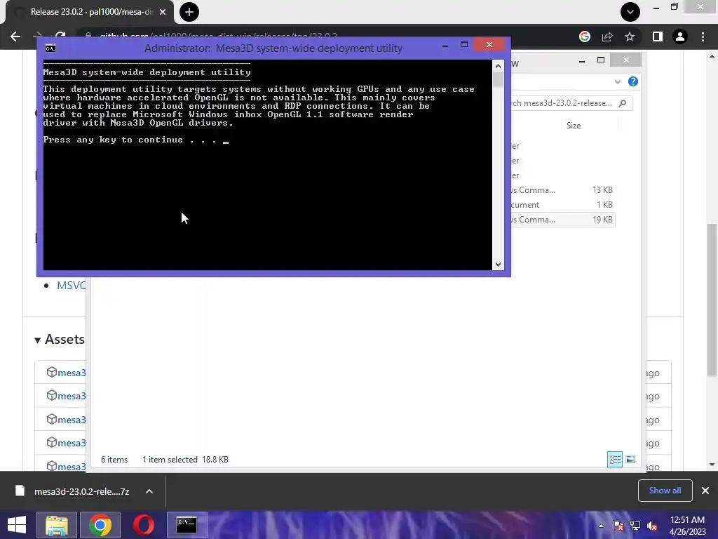Viewport: 718px width, 539px height.
Task: Maximize the Mesa3D deployment utility window
Action: tap(464, 44)
